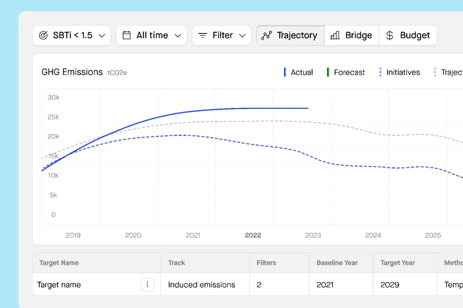Select the Induced emissions table cell

[201, 285]
